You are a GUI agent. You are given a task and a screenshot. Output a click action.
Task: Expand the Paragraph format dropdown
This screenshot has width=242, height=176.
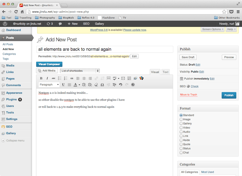pyautogui.click(x=49, y=85)
